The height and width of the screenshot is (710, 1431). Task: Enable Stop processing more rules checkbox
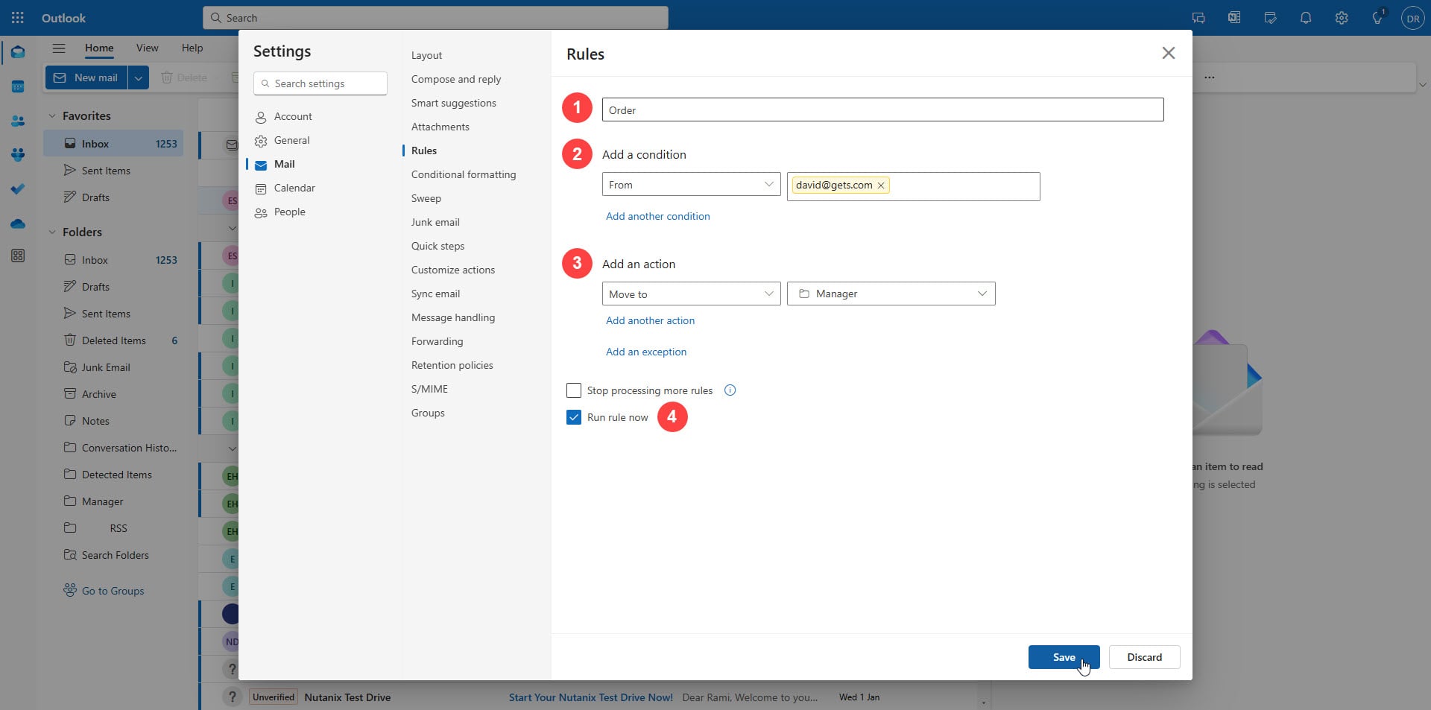click(574, 390)
